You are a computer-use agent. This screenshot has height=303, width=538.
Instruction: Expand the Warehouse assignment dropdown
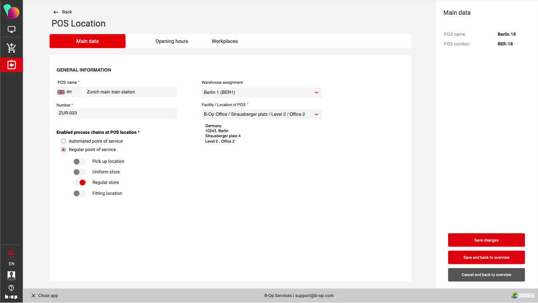pos(261,93)
